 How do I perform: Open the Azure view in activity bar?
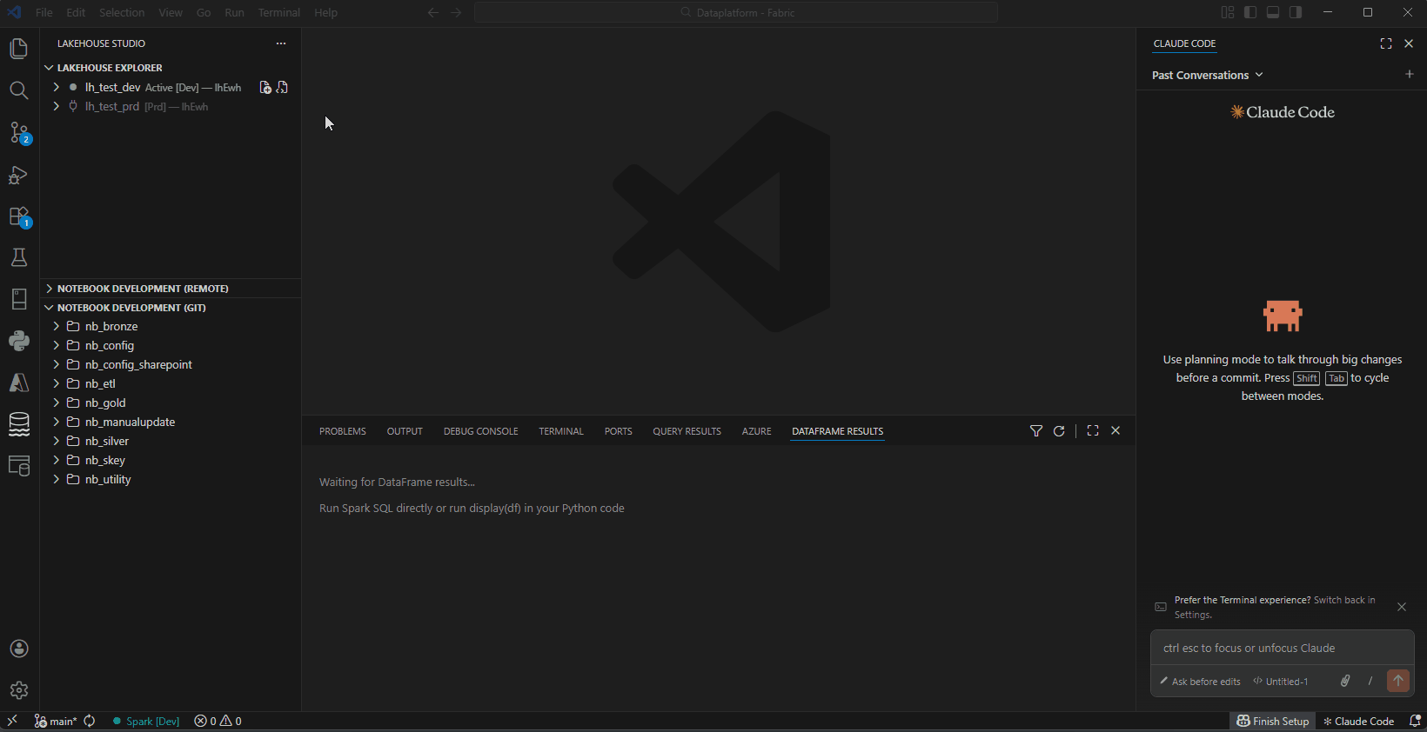pos(19,383)
